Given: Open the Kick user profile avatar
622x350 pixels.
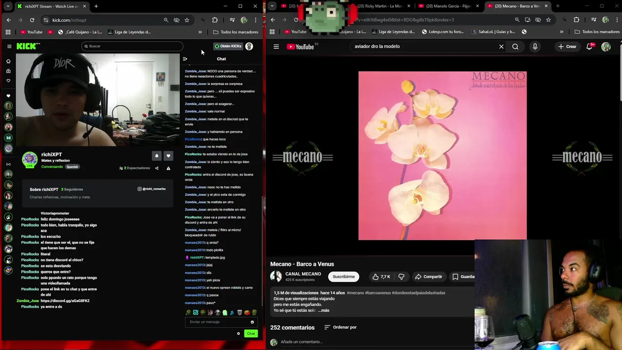Looking at the screenshot, I should tap(249, 46).
